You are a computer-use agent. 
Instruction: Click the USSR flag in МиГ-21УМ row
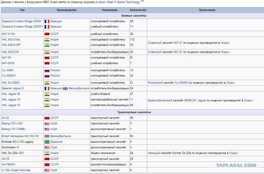tap(47, 34)
